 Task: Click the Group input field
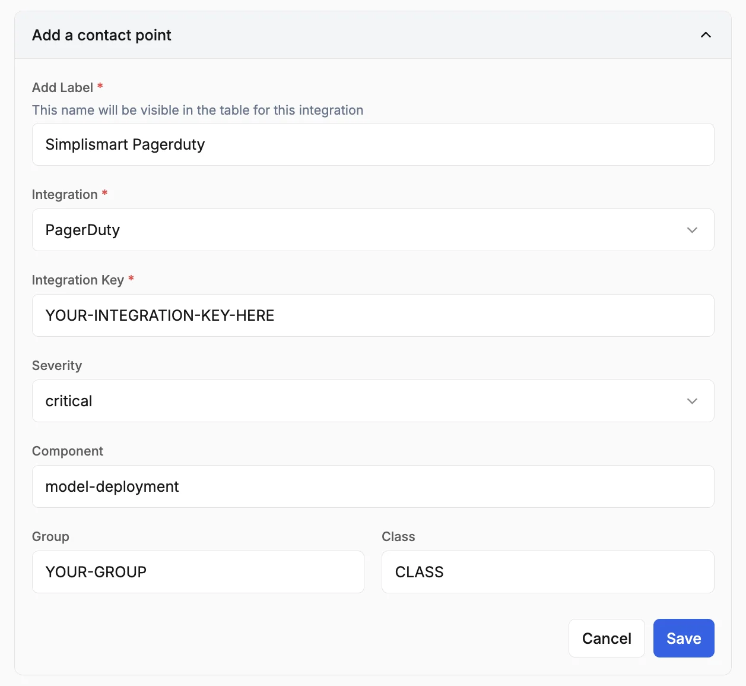(198, 572)
